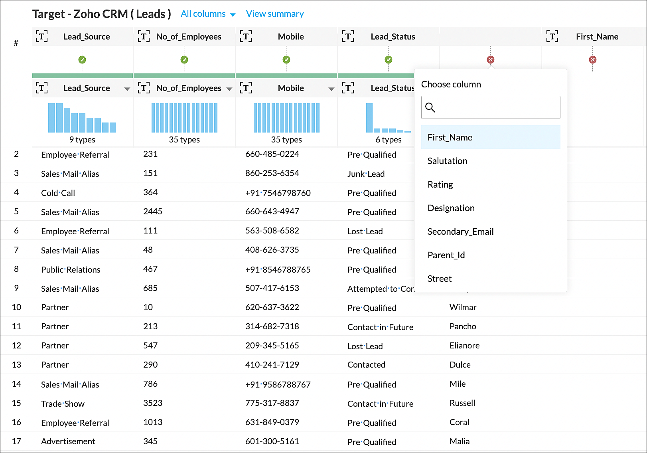Expand the source Lead_Source column dropdown arrow
647x453 pixels.
click(127, 89)
